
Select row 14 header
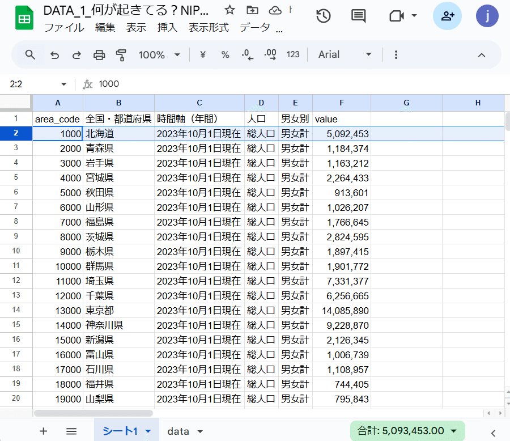[16, 310]
